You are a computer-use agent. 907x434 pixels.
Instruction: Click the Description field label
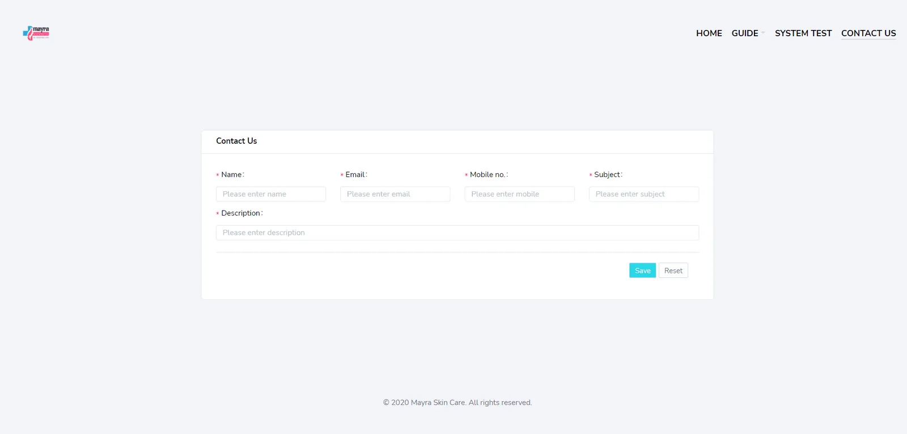[x=242, y=213]
